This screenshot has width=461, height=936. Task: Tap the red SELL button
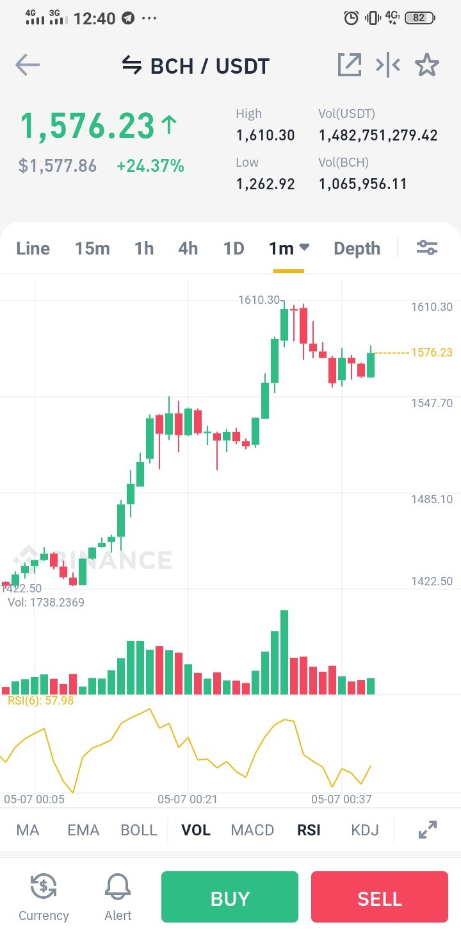380,897
